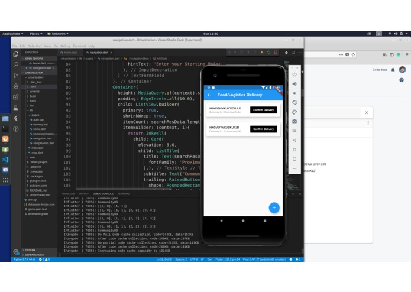
Task: Open the editor More Actions ellipsis
Action: point(300,53)
